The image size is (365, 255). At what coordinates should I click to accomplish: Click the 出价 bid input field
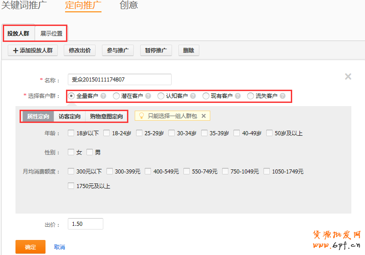point(85,224)
